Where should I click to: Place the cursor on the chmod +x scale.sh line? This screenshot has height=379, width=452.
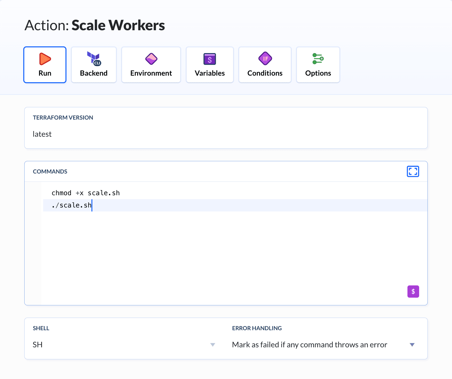[86, 193]
